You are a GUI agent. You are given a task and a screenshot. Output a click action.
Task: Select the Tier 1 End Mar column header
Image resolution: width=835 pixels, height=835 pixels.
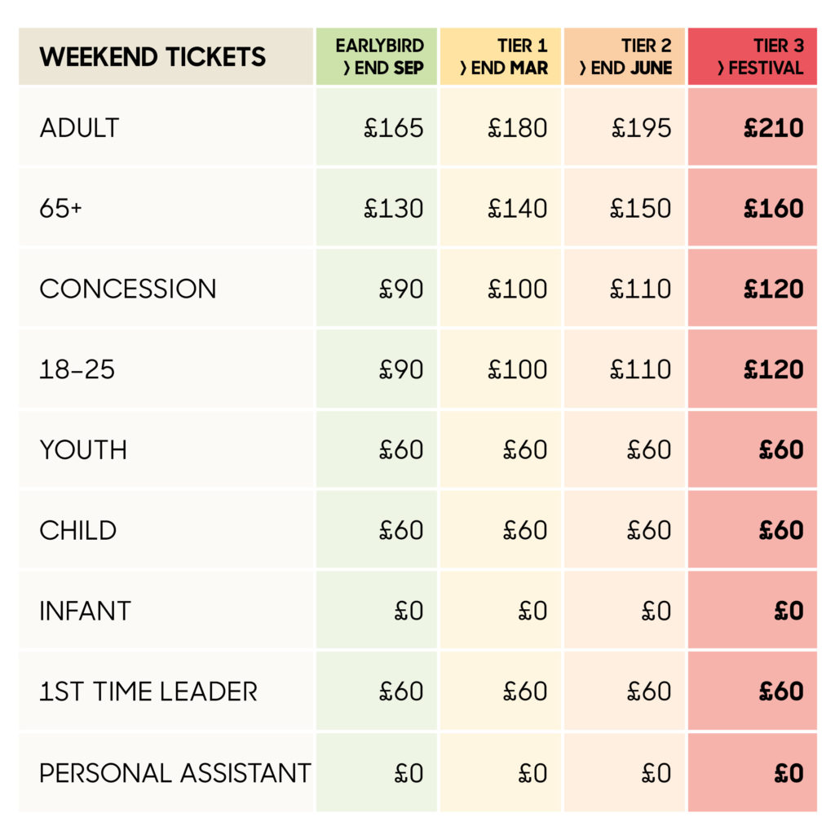coord(503,57)
